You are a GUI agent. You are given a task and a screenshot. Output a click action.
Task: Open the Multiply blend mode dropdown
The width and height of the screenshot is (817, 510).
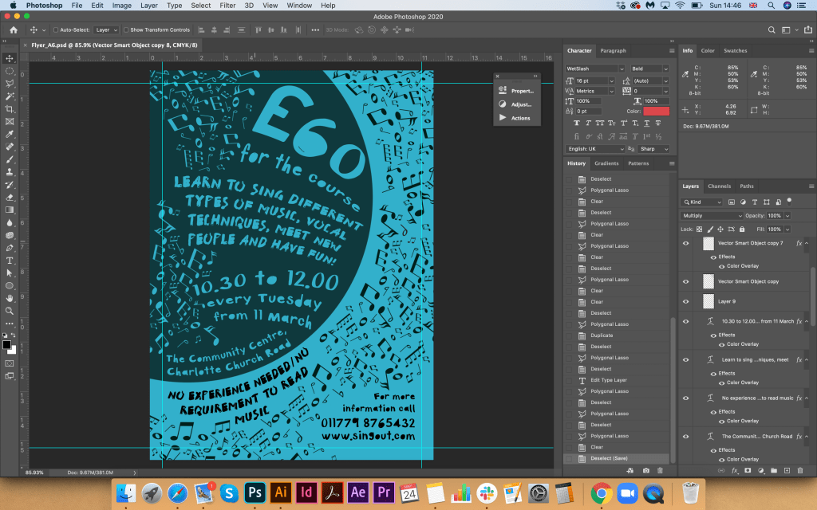tap(713, 216)
